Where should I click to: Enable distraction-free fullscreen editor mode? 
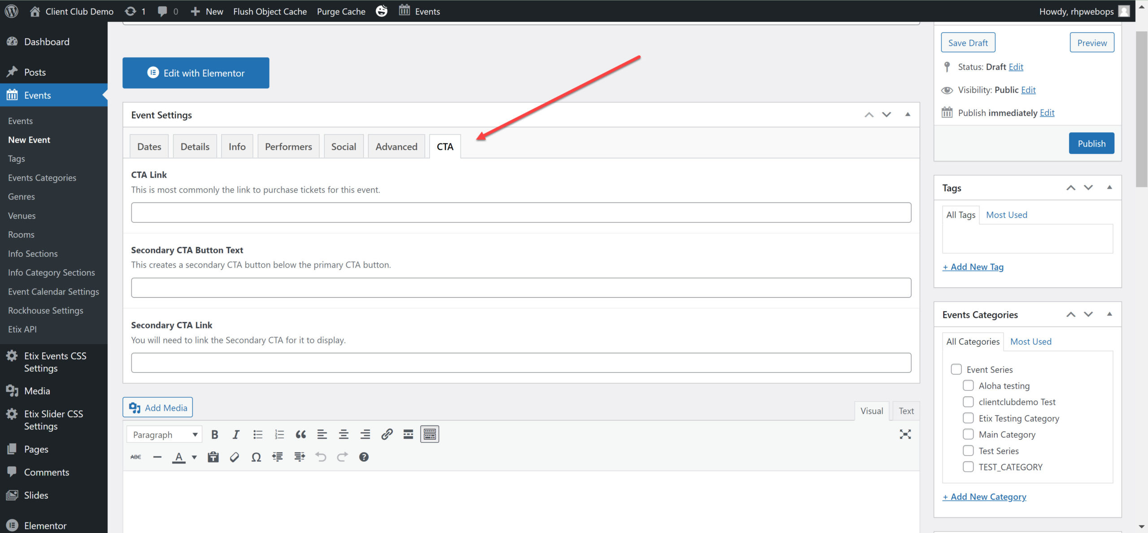pyautogui.click(x=905, y=434)
